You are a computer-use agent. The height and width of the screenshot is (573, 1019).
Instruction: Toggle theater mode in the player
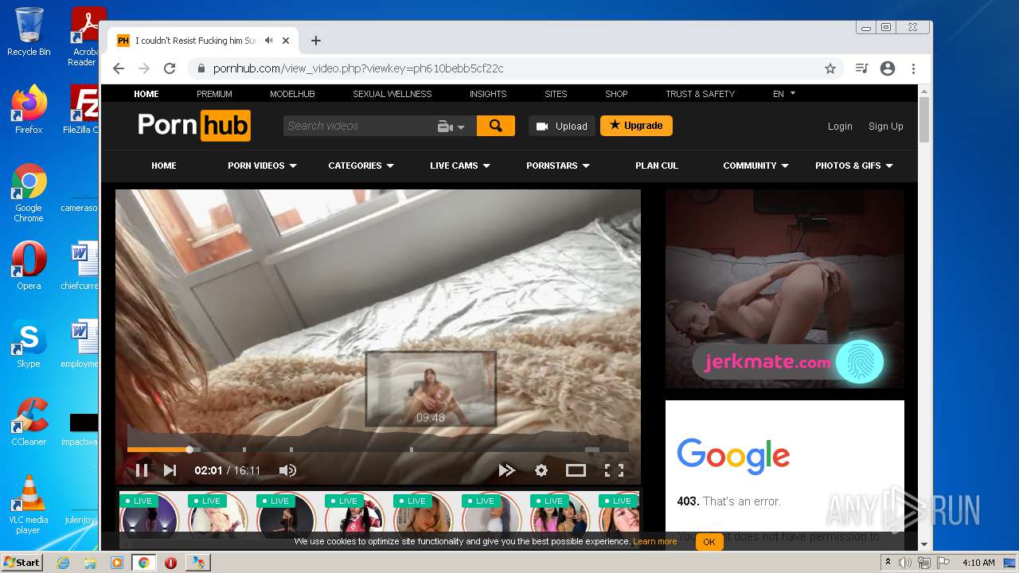coord(576,470)
